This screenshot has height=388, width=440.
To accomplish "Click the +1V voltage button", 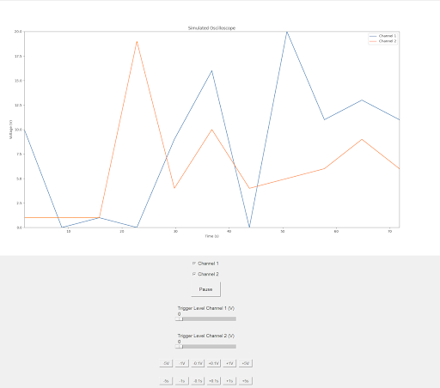I will (x=229, y=363).
